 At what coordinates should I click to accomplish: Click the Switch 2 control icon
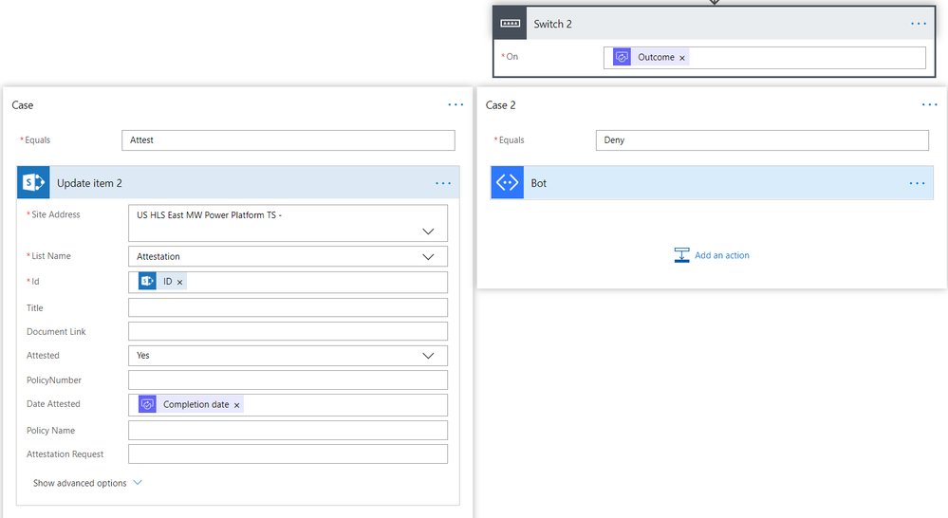[x=510, y=24]
